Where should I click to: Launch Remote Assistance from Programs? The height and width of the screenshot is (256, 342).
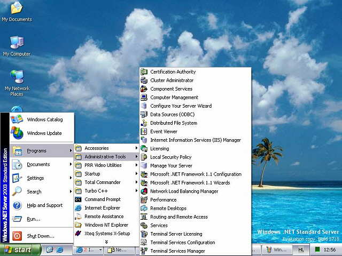[106, 217]
